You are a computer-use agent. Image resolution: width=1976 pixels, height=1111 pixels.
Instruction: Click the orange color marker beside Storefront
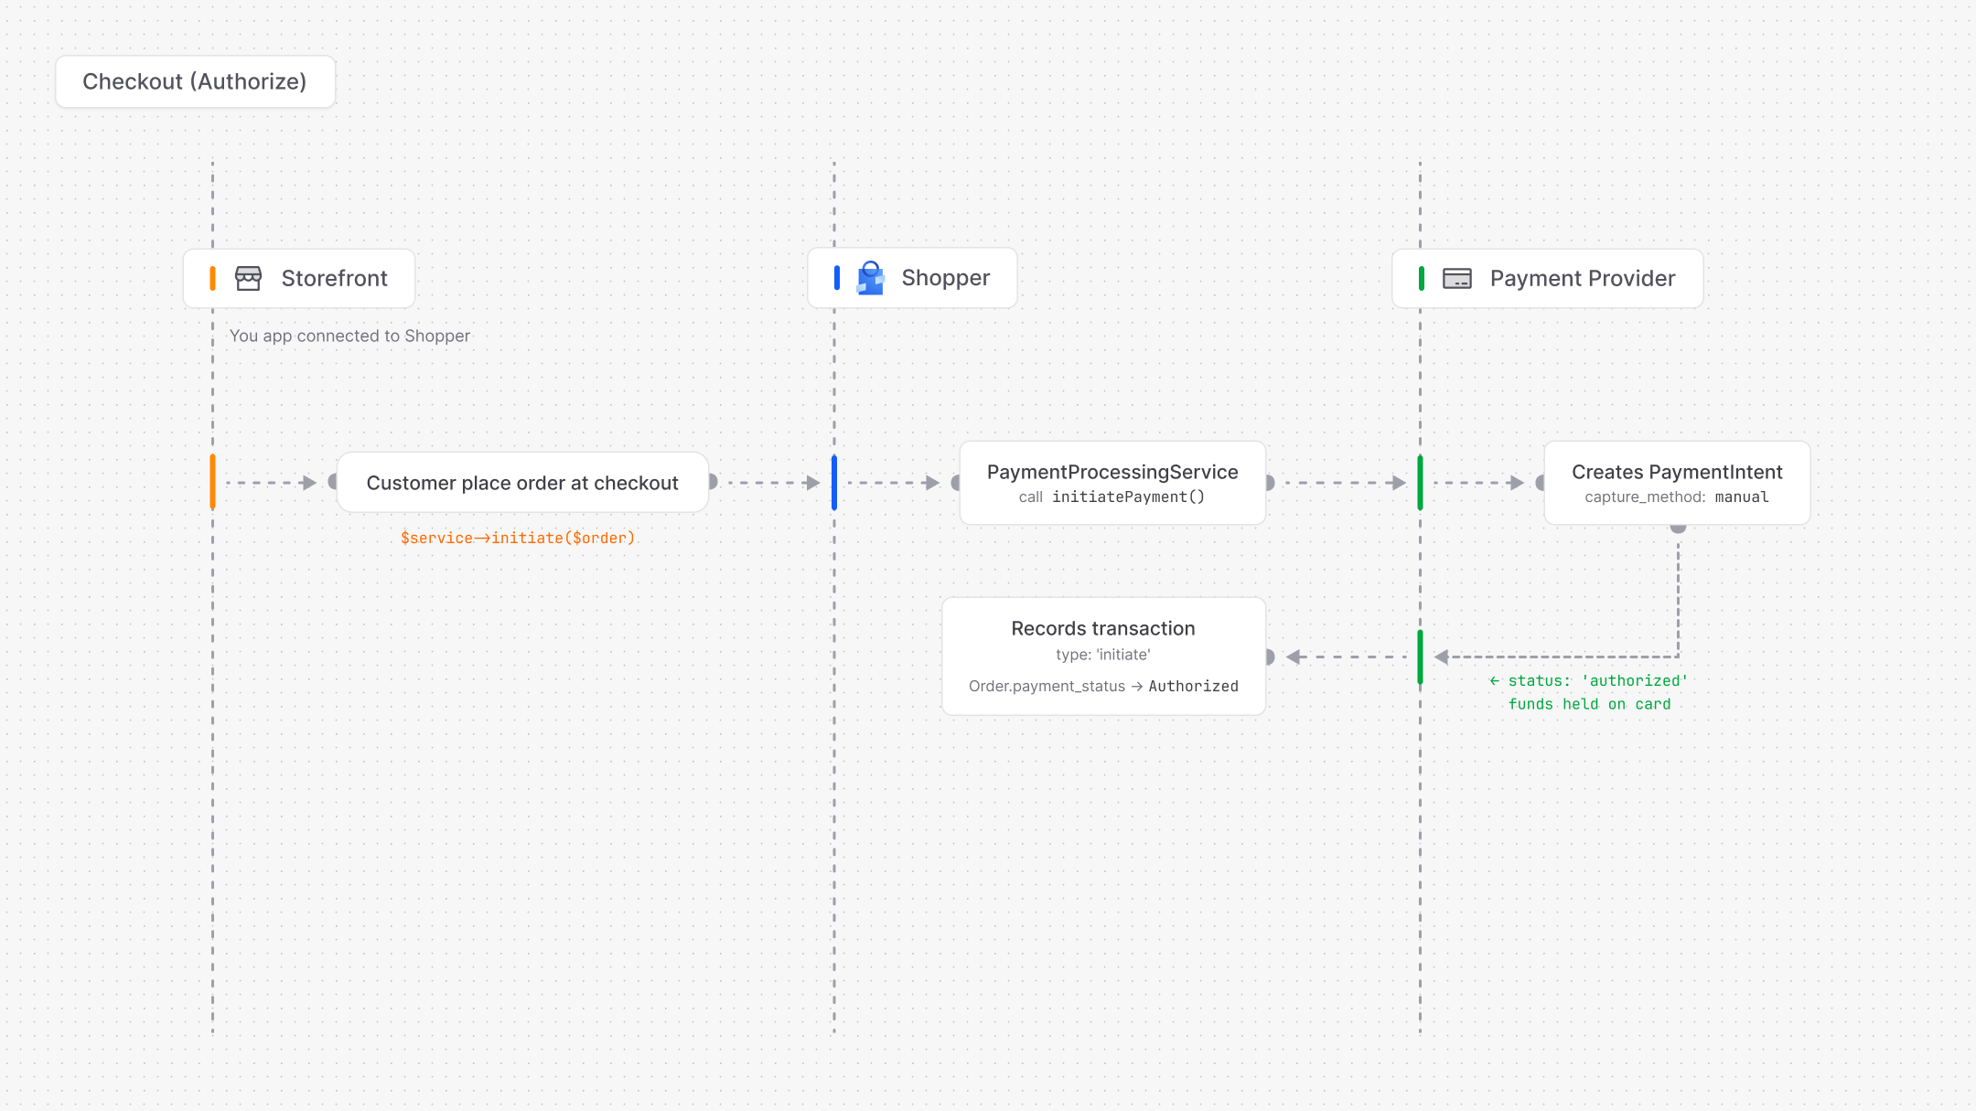tap(212, 278)
